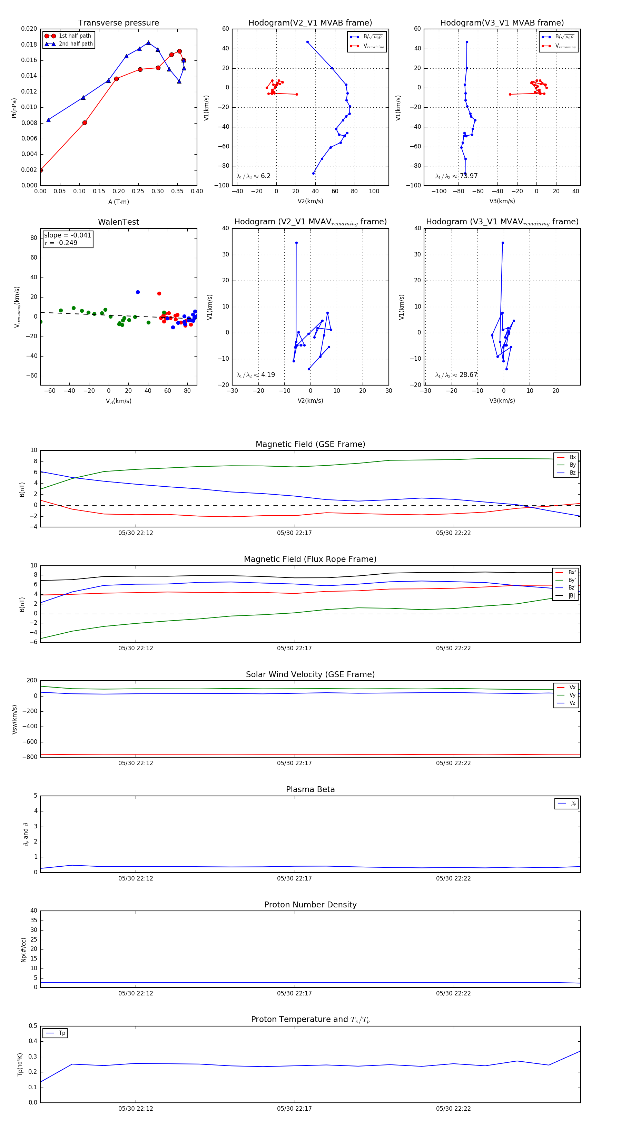The height and width of the screenshot is (1139, 621).
Task: Click the Proton Temperature plot title
Action: click(x=310, y=1019)
